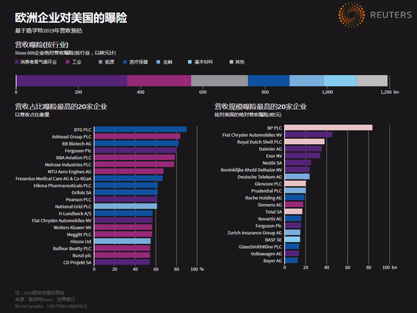This screenshot has width=417, height=313.
Task: Click the Grifols SA label
Action: [81, 192]
